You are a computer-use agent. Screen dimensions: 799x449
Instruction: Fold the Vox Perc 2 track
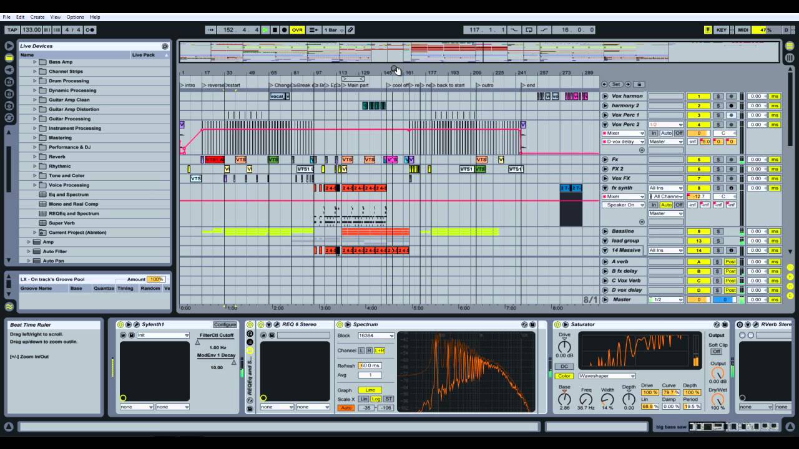(x=605, y=124)
